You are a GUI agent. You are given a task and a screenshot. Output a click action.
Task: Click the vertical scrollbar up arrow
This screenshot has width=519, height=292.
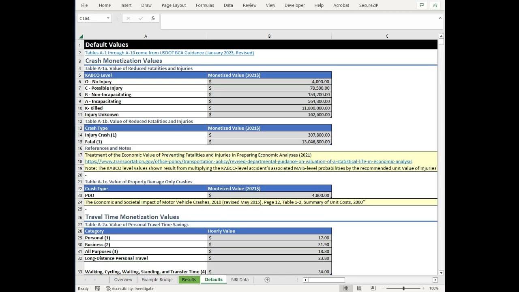pos(442,36)
